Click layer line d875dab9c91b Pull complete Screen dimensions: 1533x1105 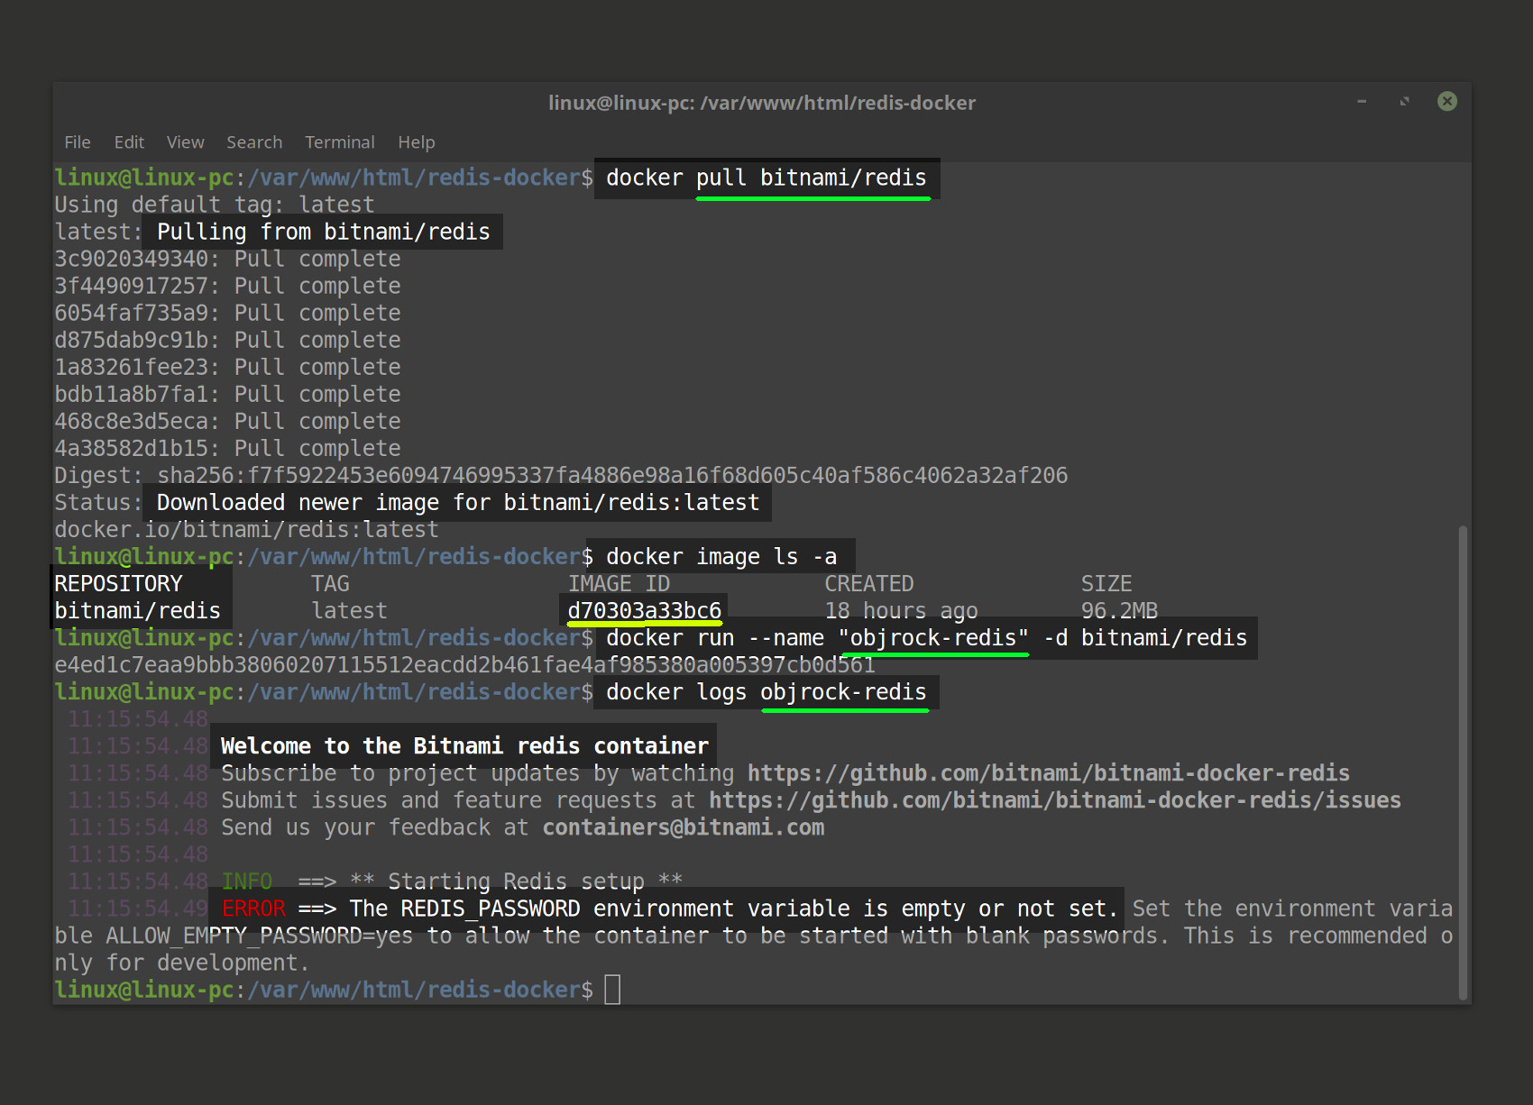click(x=227, y=340)
